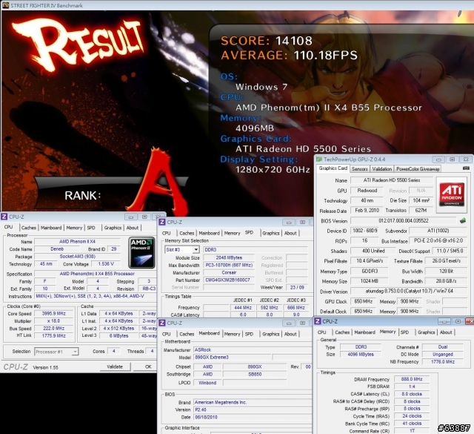The height and width of the screenshot is (434, 474).
Task: Open SPD tab in the CPU-Z Mainboard window
Action: coord(249,334)
